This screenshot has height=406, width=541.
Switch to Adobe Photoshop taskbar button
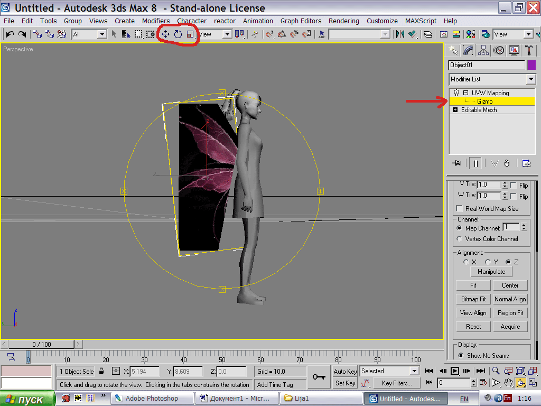tap(152, 399)
